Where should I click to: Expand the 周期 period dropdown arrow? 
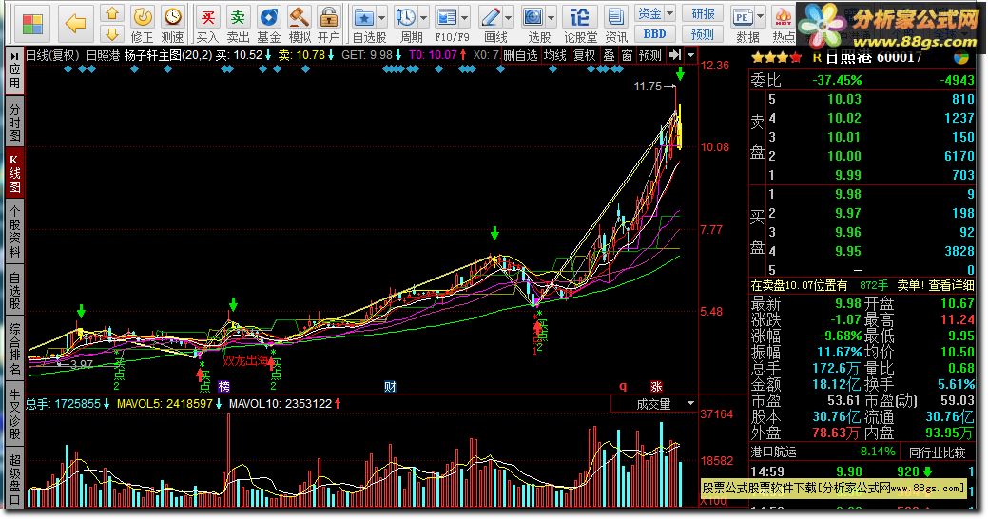pos(423,18)
